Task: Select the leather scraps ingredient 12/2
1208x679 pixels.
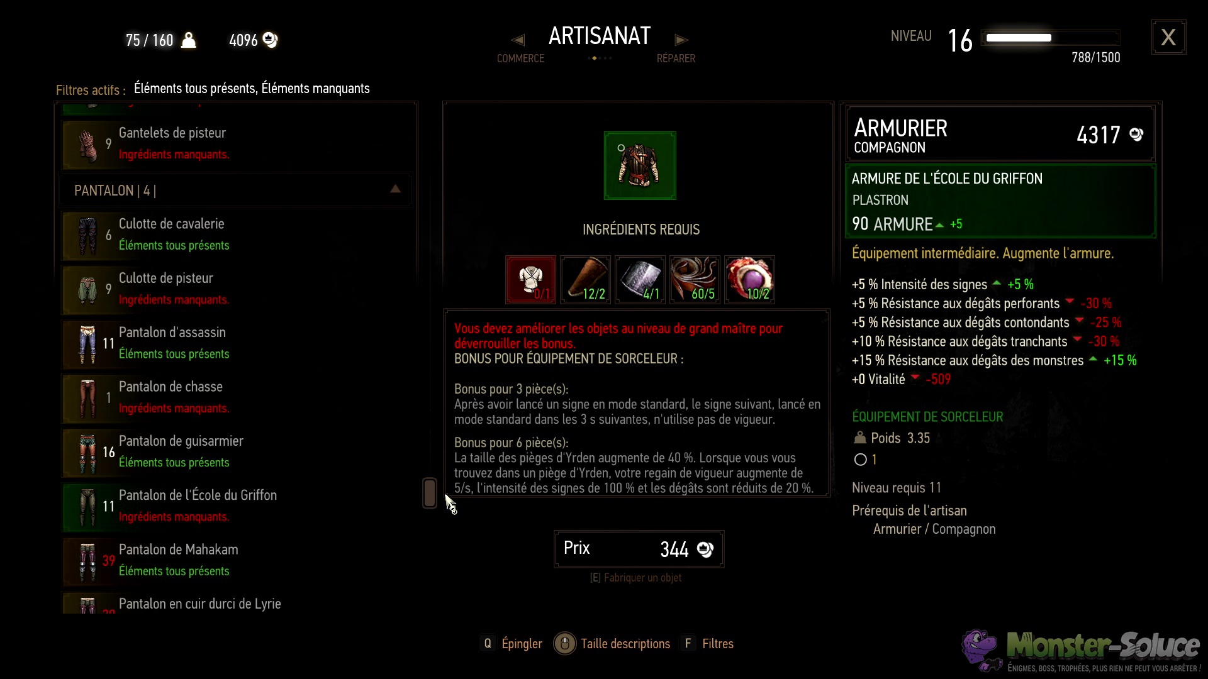Action: (x=585, y=280)
